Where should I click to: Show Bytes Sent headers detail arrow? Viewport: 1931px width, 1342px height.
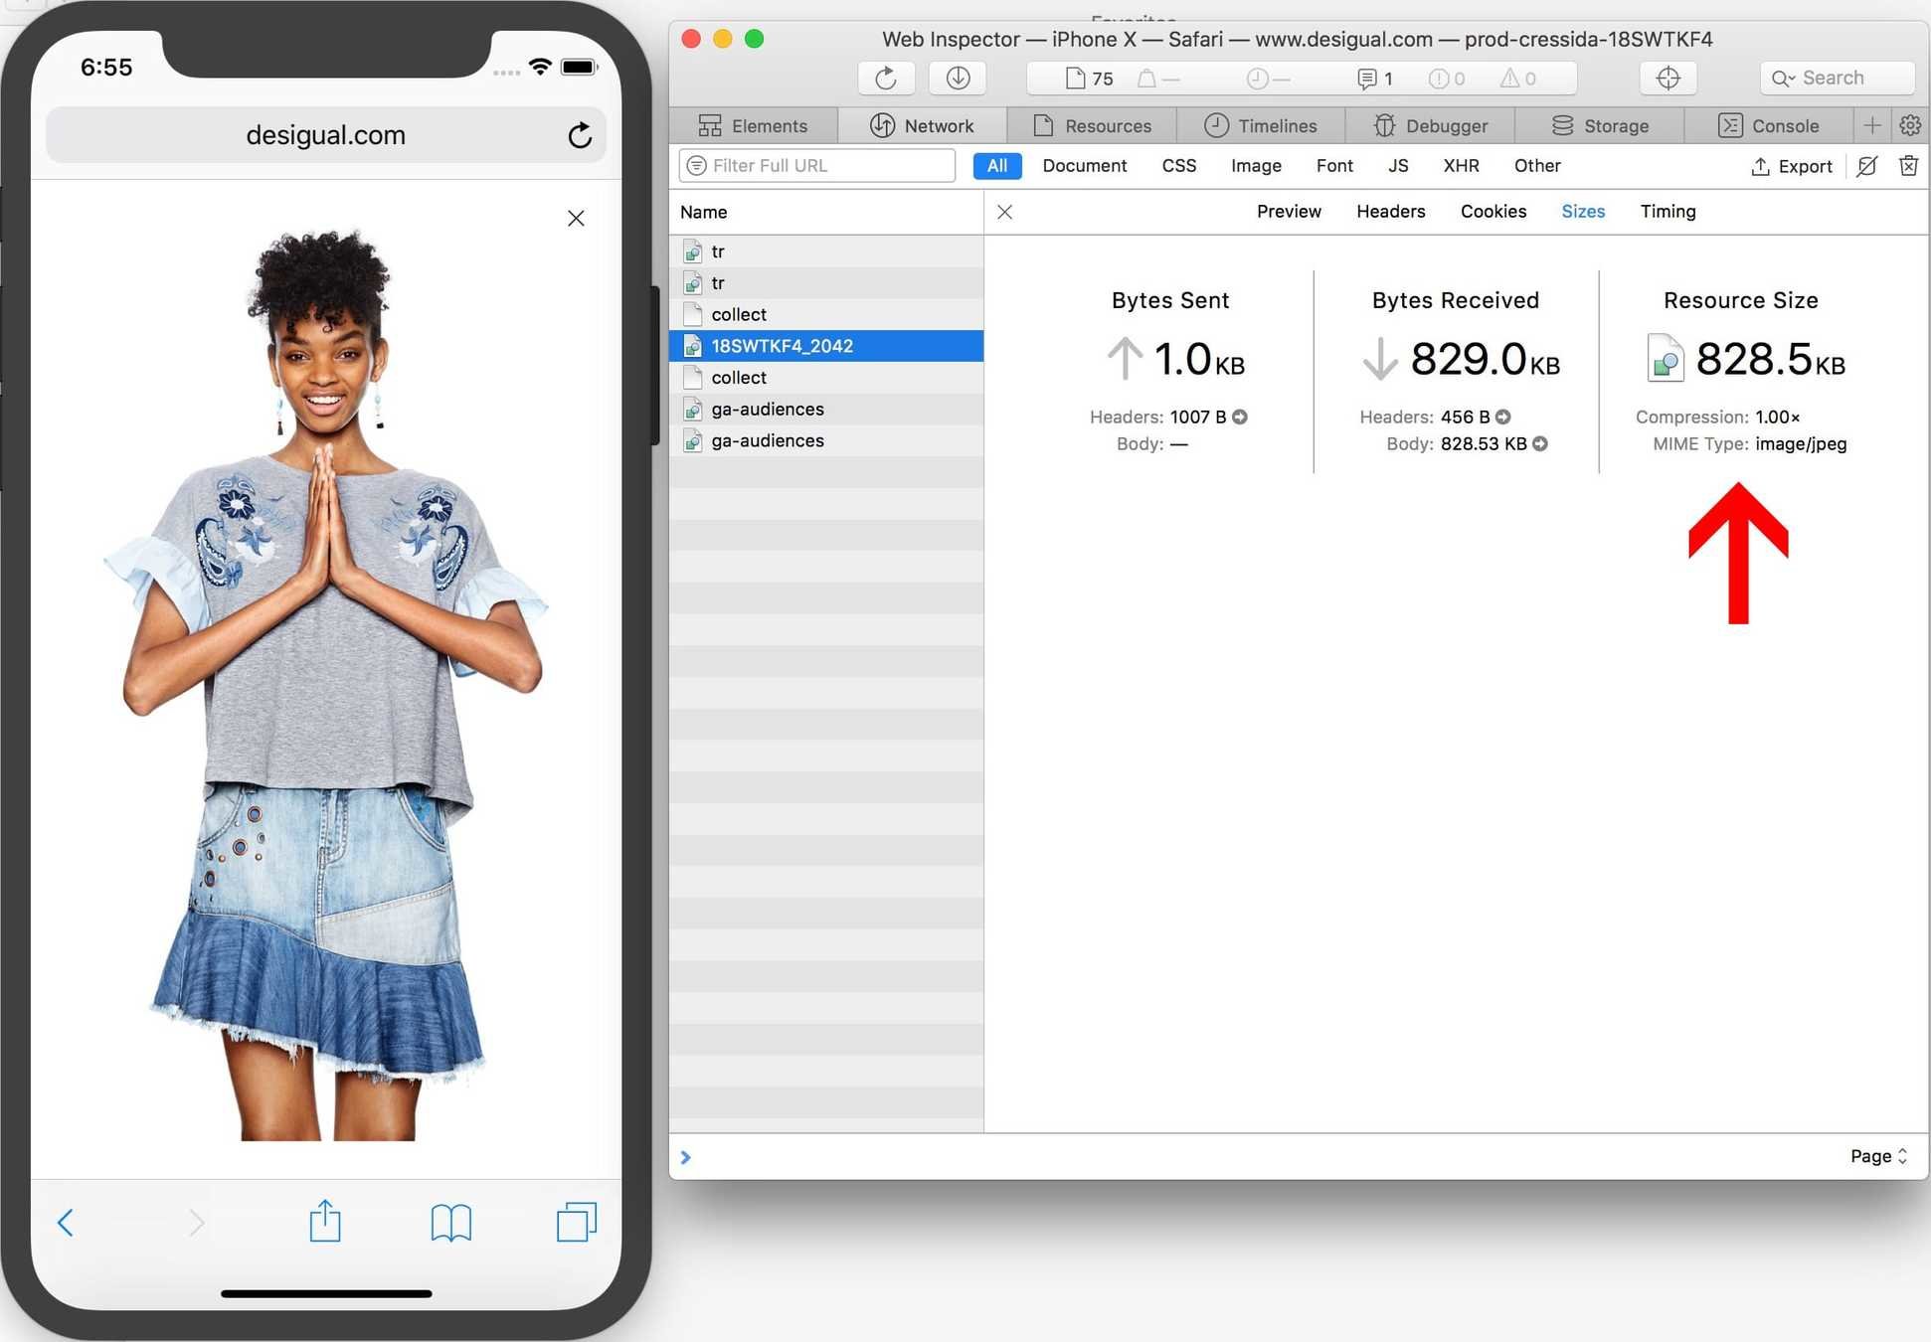coord(1240,418)
